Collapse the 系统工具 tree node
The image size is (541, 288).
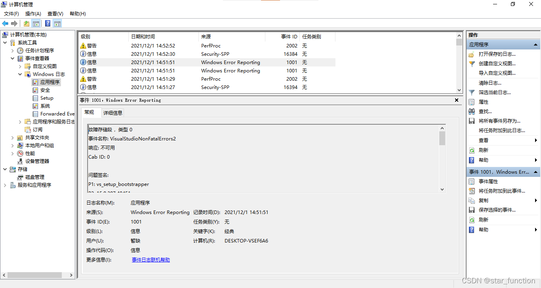click(x=5, y=42)
